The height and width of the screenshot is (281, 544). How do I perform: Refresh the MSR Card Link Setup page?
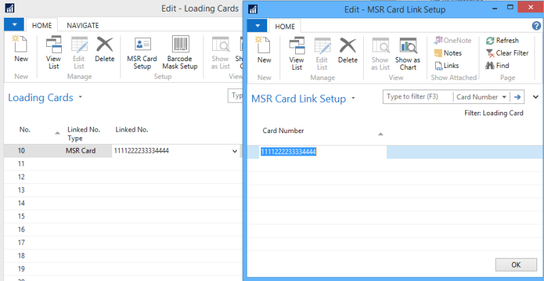(502, 41)
